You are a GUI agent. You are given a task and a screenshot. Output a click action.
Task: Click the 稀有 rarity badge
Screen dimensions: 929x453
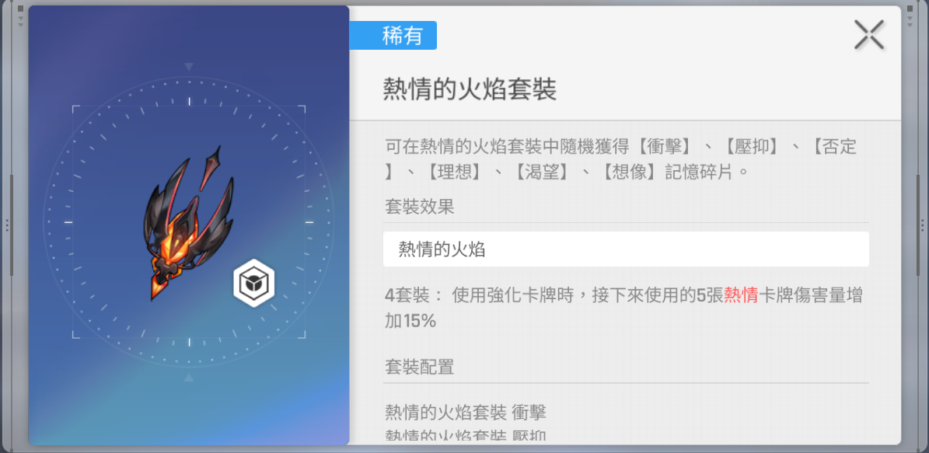[393, 35]
